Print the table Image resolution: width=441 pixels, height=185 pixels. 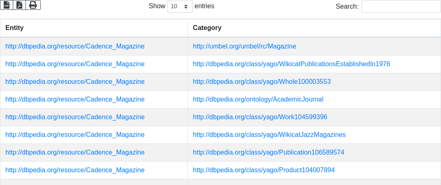[33, 5]
